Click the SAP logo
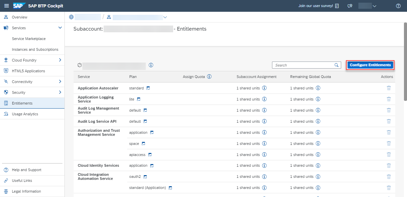The width and height of the screenshot is (407, 197). 20,6
